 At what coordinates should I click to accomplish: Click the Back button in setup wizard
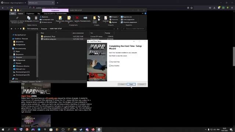coord(122,84)
